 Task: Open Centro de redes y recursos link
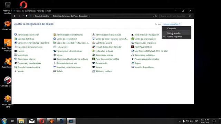pyautogui.click(x=112, y=39)
